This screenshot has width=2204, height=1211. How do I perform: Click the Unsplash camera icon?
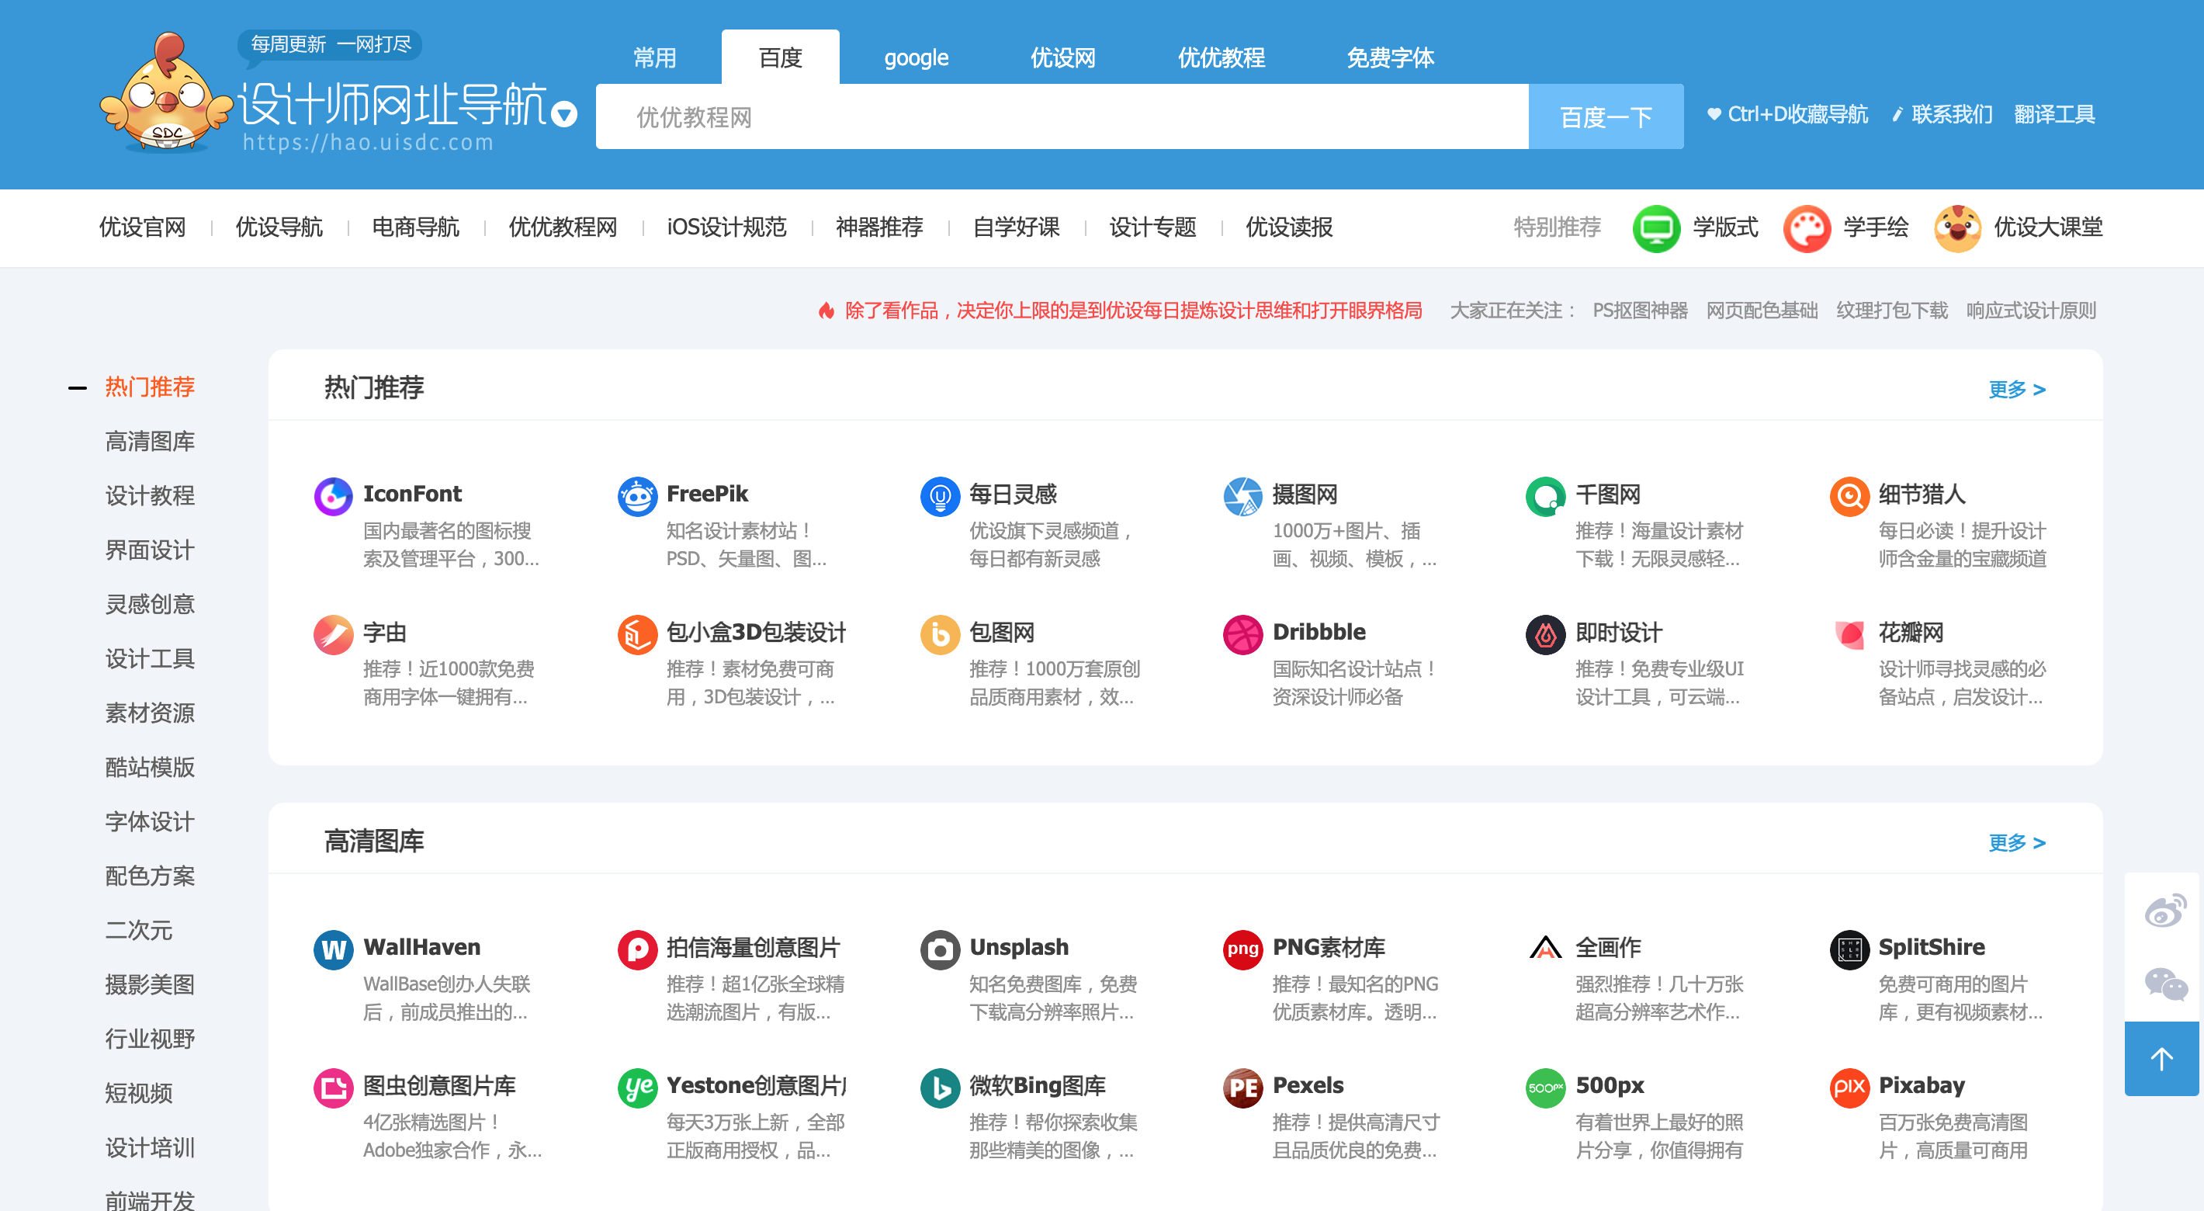tap(940, 949)
